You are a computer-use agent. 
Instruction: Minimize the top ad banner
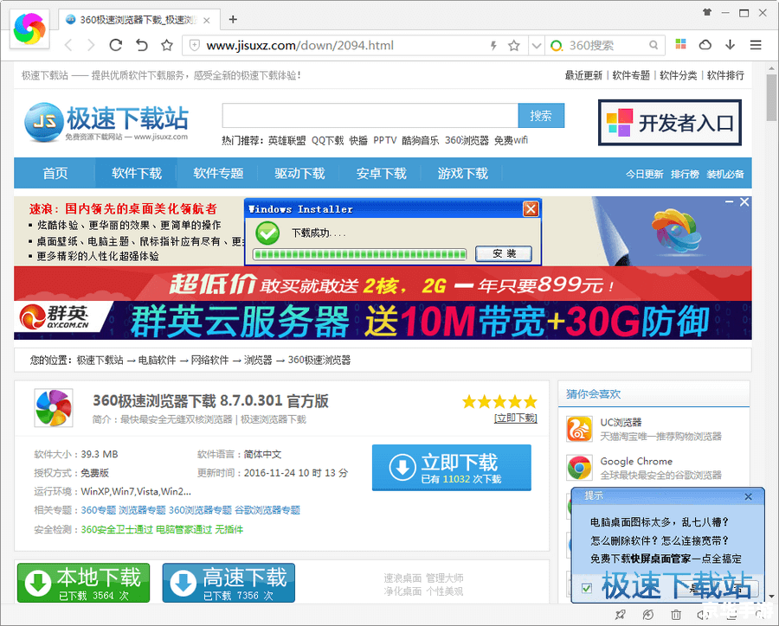click(729, 201)
